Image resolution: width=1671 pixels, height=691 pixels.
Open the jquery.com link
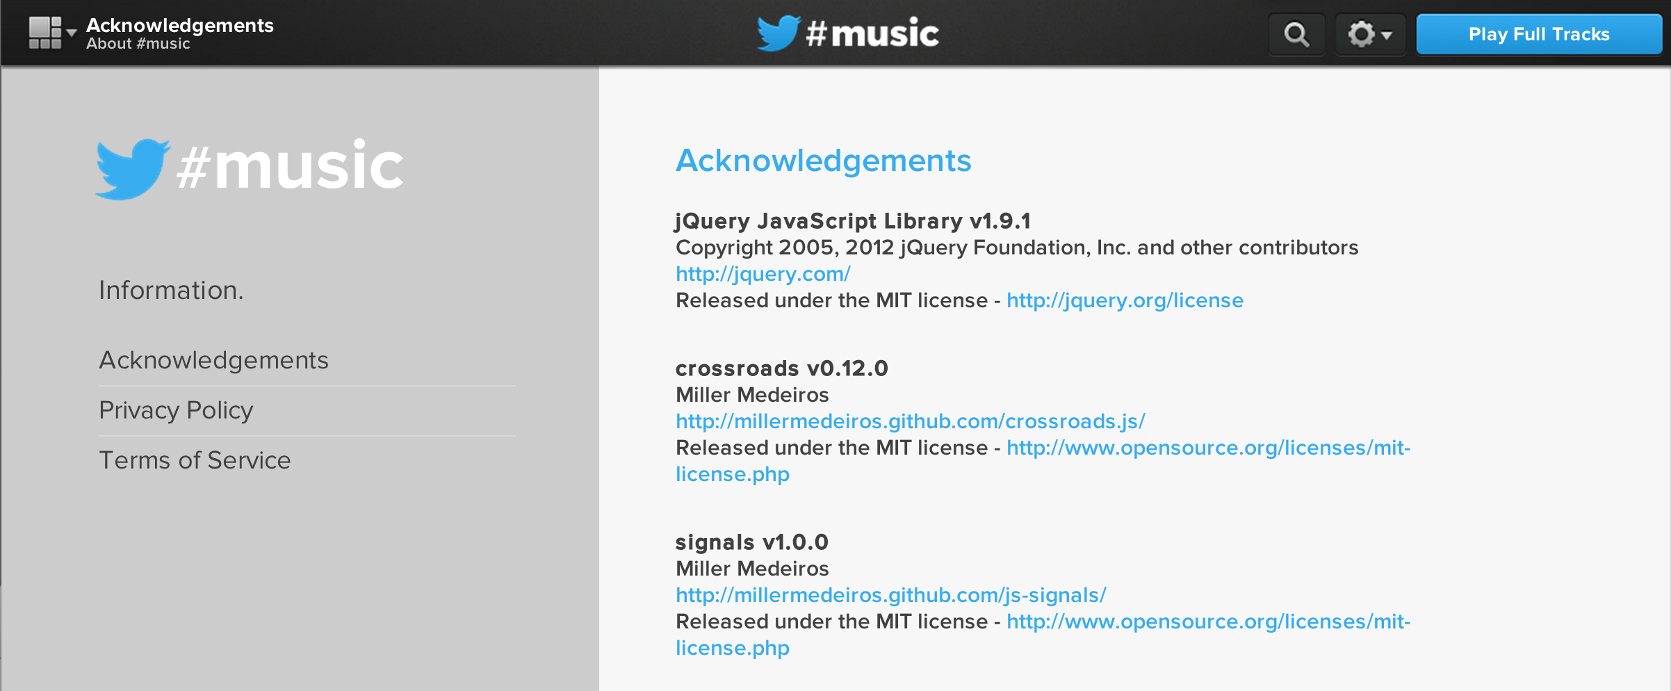[763, 274]
